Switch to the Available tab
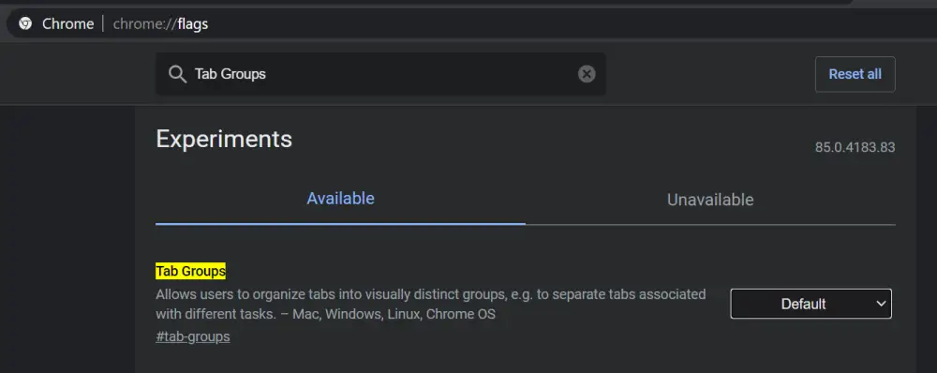This screenshot has width=937, height=373. click(x=341, y=199)
